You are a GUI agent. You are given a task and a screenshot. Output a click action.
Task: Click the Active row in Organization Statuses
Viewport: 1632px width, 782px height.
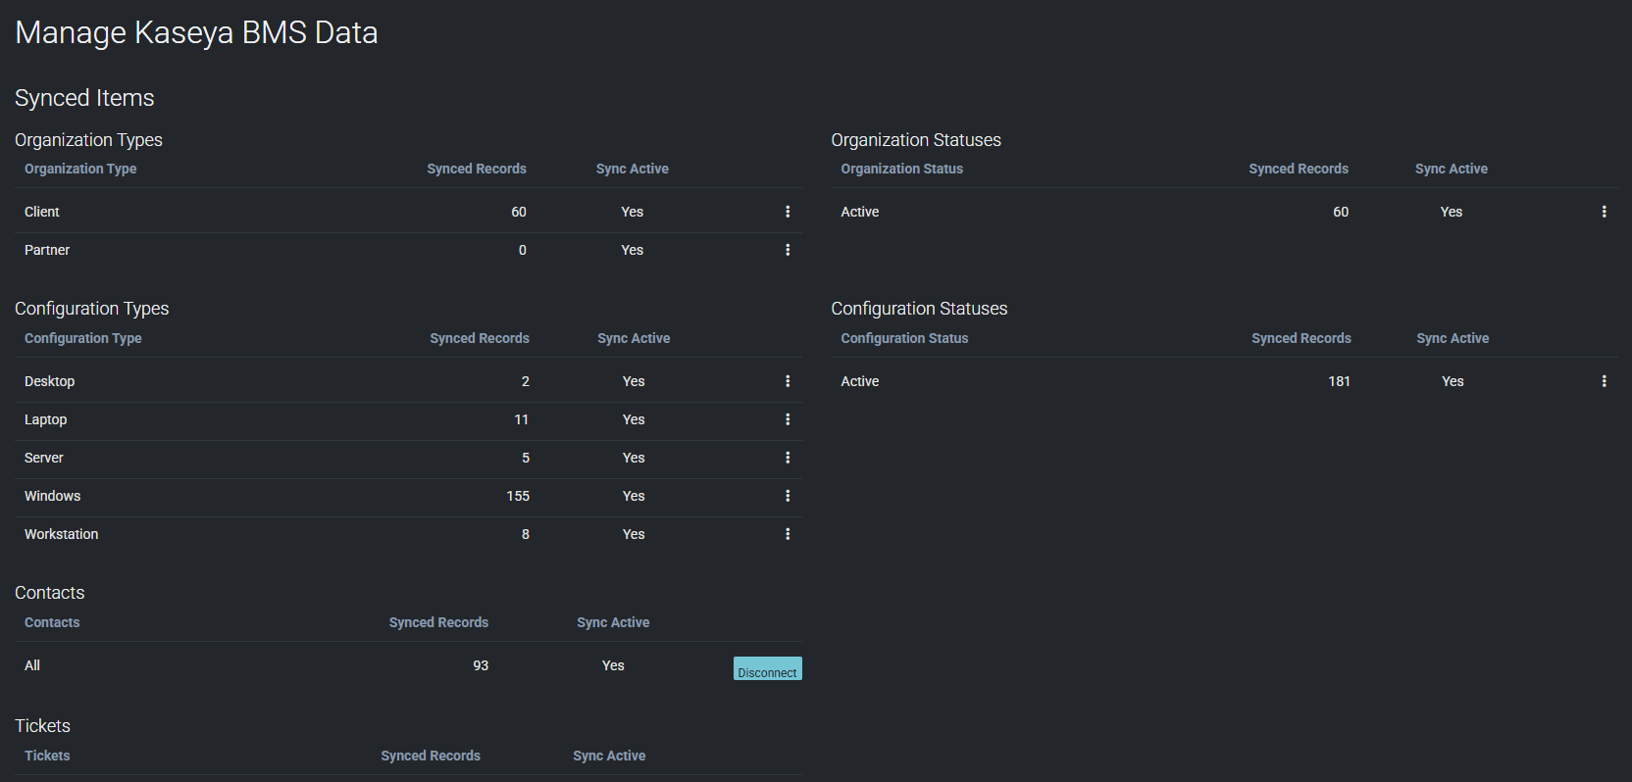click(1224, 212)
